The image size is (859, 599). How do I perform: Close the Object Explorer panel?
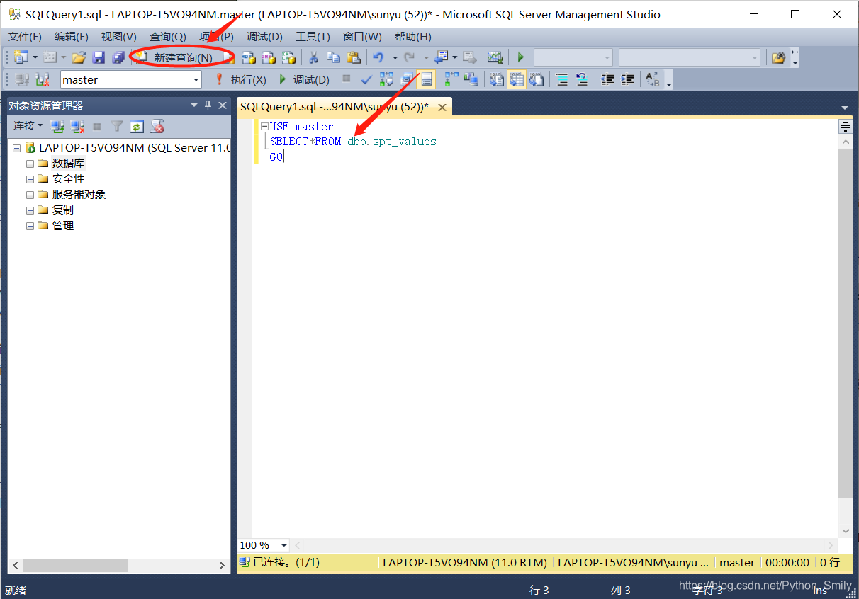tap(223, 105)
